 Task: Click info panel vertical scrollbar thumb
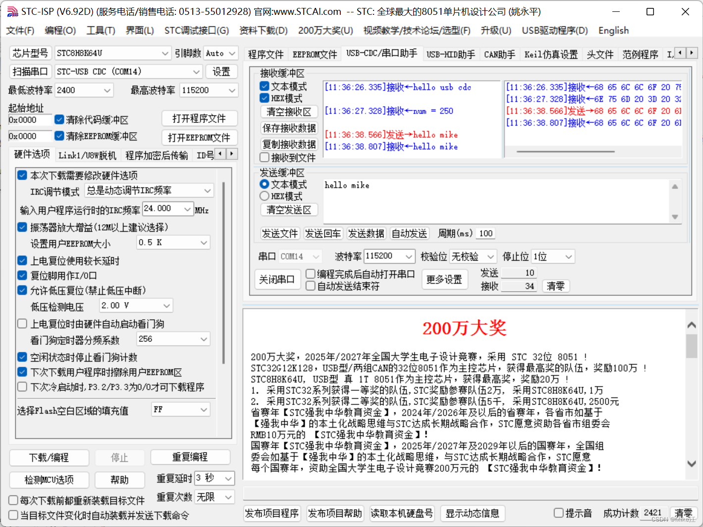click(692, 346)
